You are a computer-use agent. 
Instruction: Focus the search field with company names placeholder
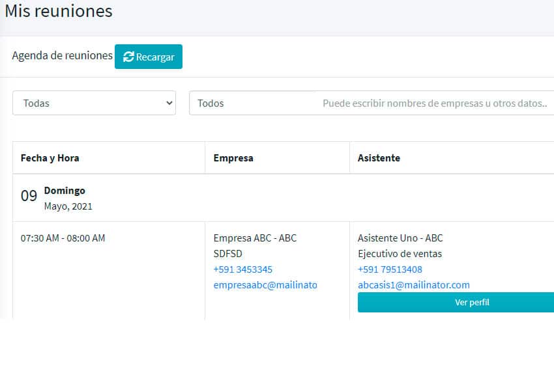(372, 103)
